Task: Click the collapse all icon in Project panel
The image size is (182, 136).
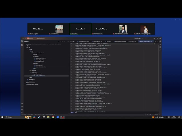Action: [64, 41]
